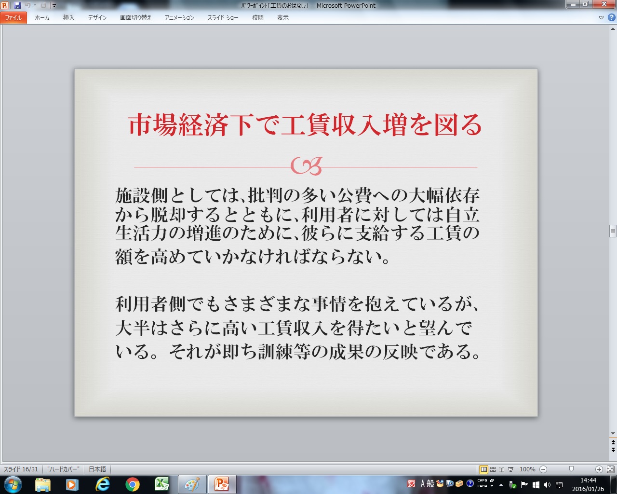Click the IME 般 conversion mode button
Image resolution: width=617 pixels, height=494 pixels.
coord(431,483)
